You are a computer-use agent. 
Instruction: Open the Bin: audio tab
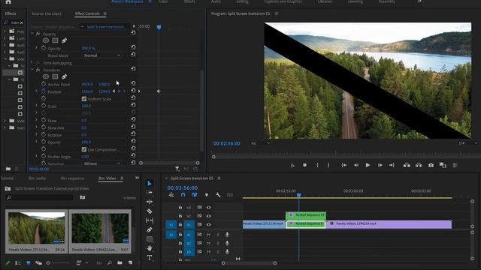click(x=37, y=178)
